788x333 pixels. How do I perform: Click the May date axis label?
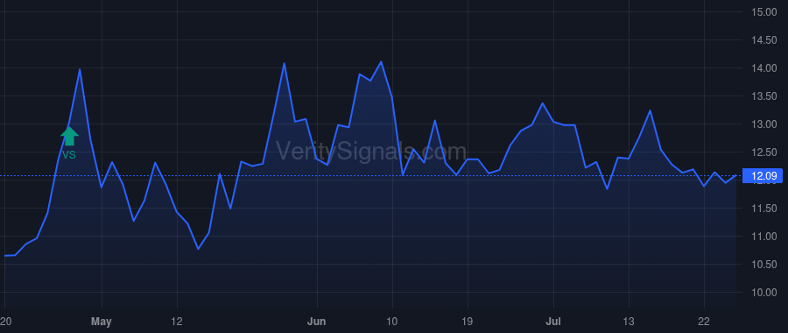tap(102, 322)
